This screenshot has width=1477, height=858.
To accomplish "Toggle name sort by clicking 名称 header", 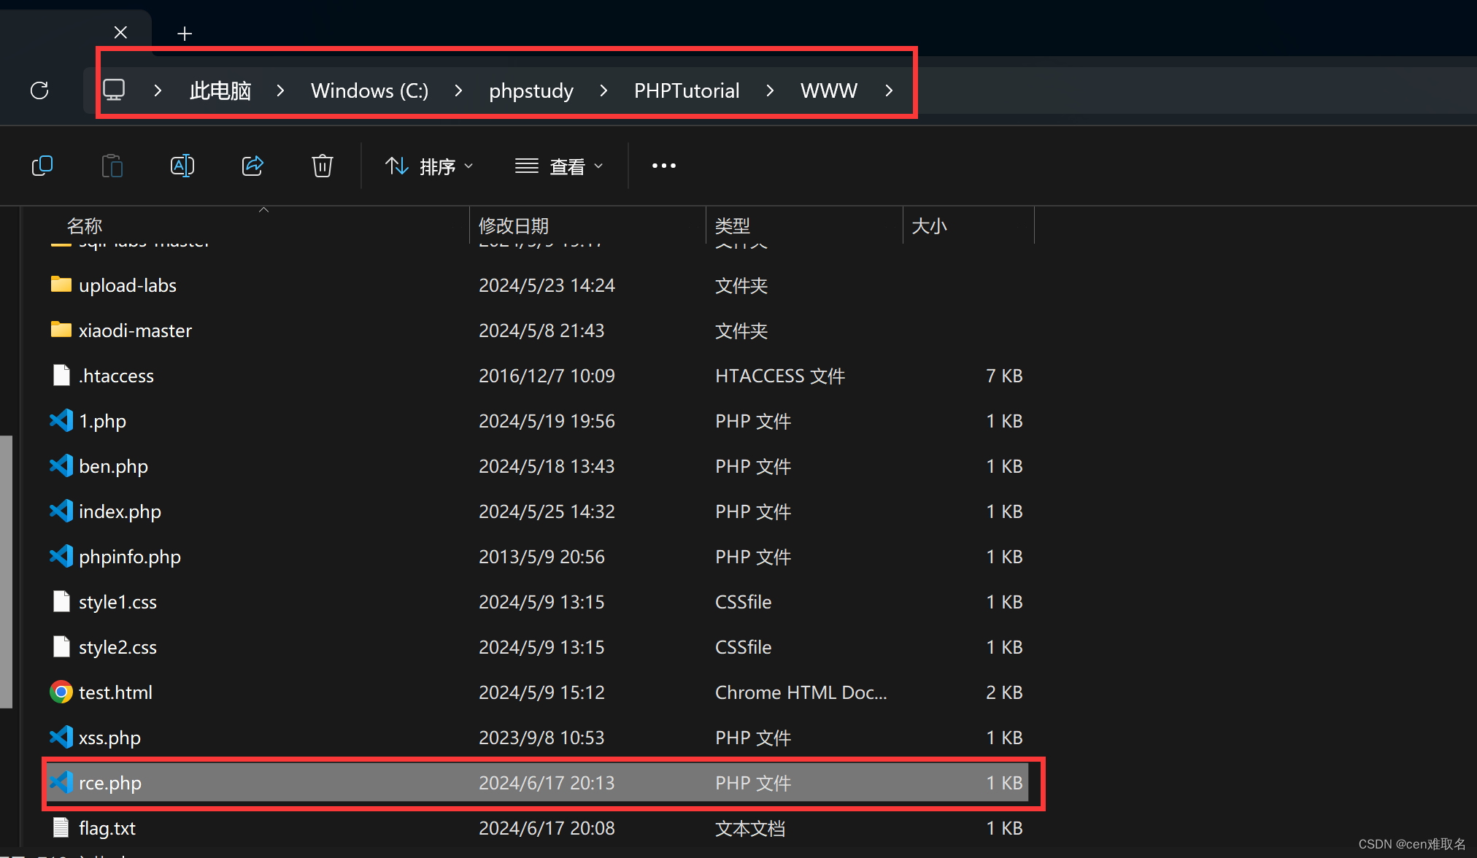I will click(85, 225).
